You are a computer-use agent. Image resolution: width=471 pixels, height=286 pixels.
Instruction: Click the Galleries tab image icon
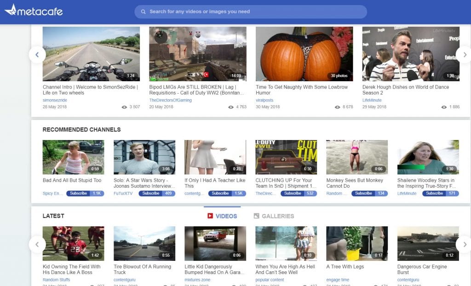click(x=257, y=216)
